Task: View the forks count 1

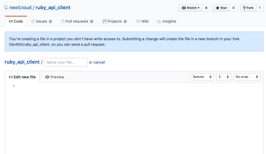Action: click(260, 8)
